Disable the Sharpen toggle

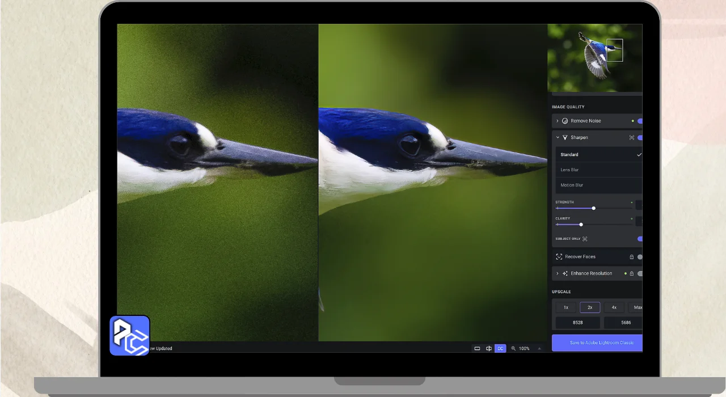click(639, 138)
